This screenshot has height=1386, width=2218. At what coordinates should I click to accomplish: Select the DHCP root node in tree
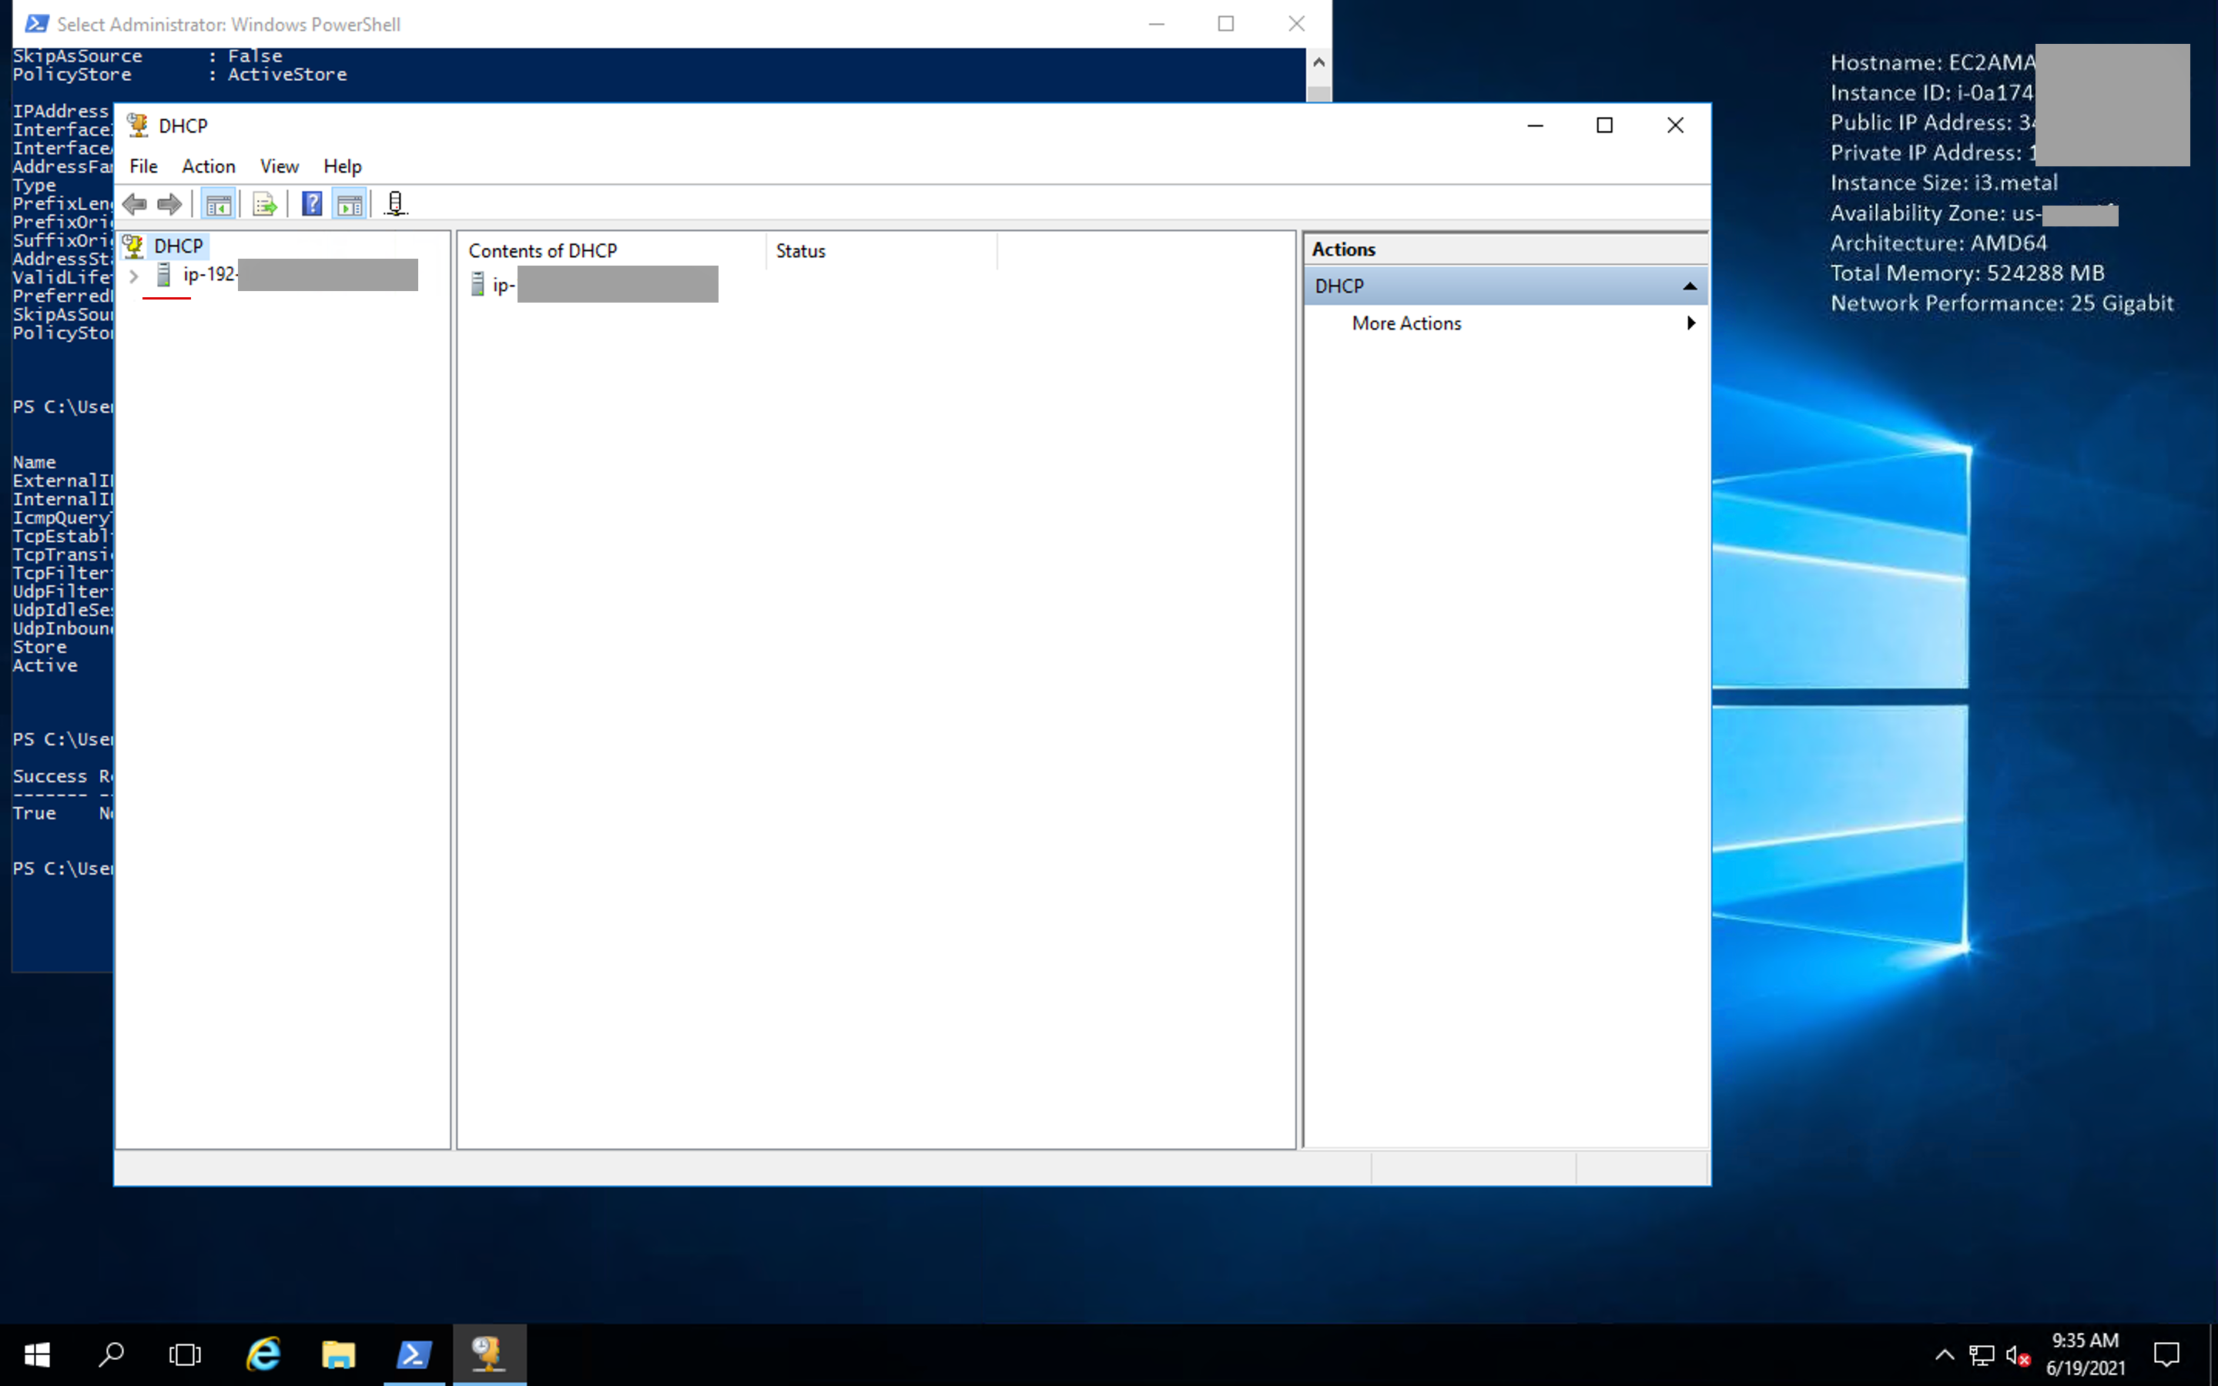click(179, 246)
